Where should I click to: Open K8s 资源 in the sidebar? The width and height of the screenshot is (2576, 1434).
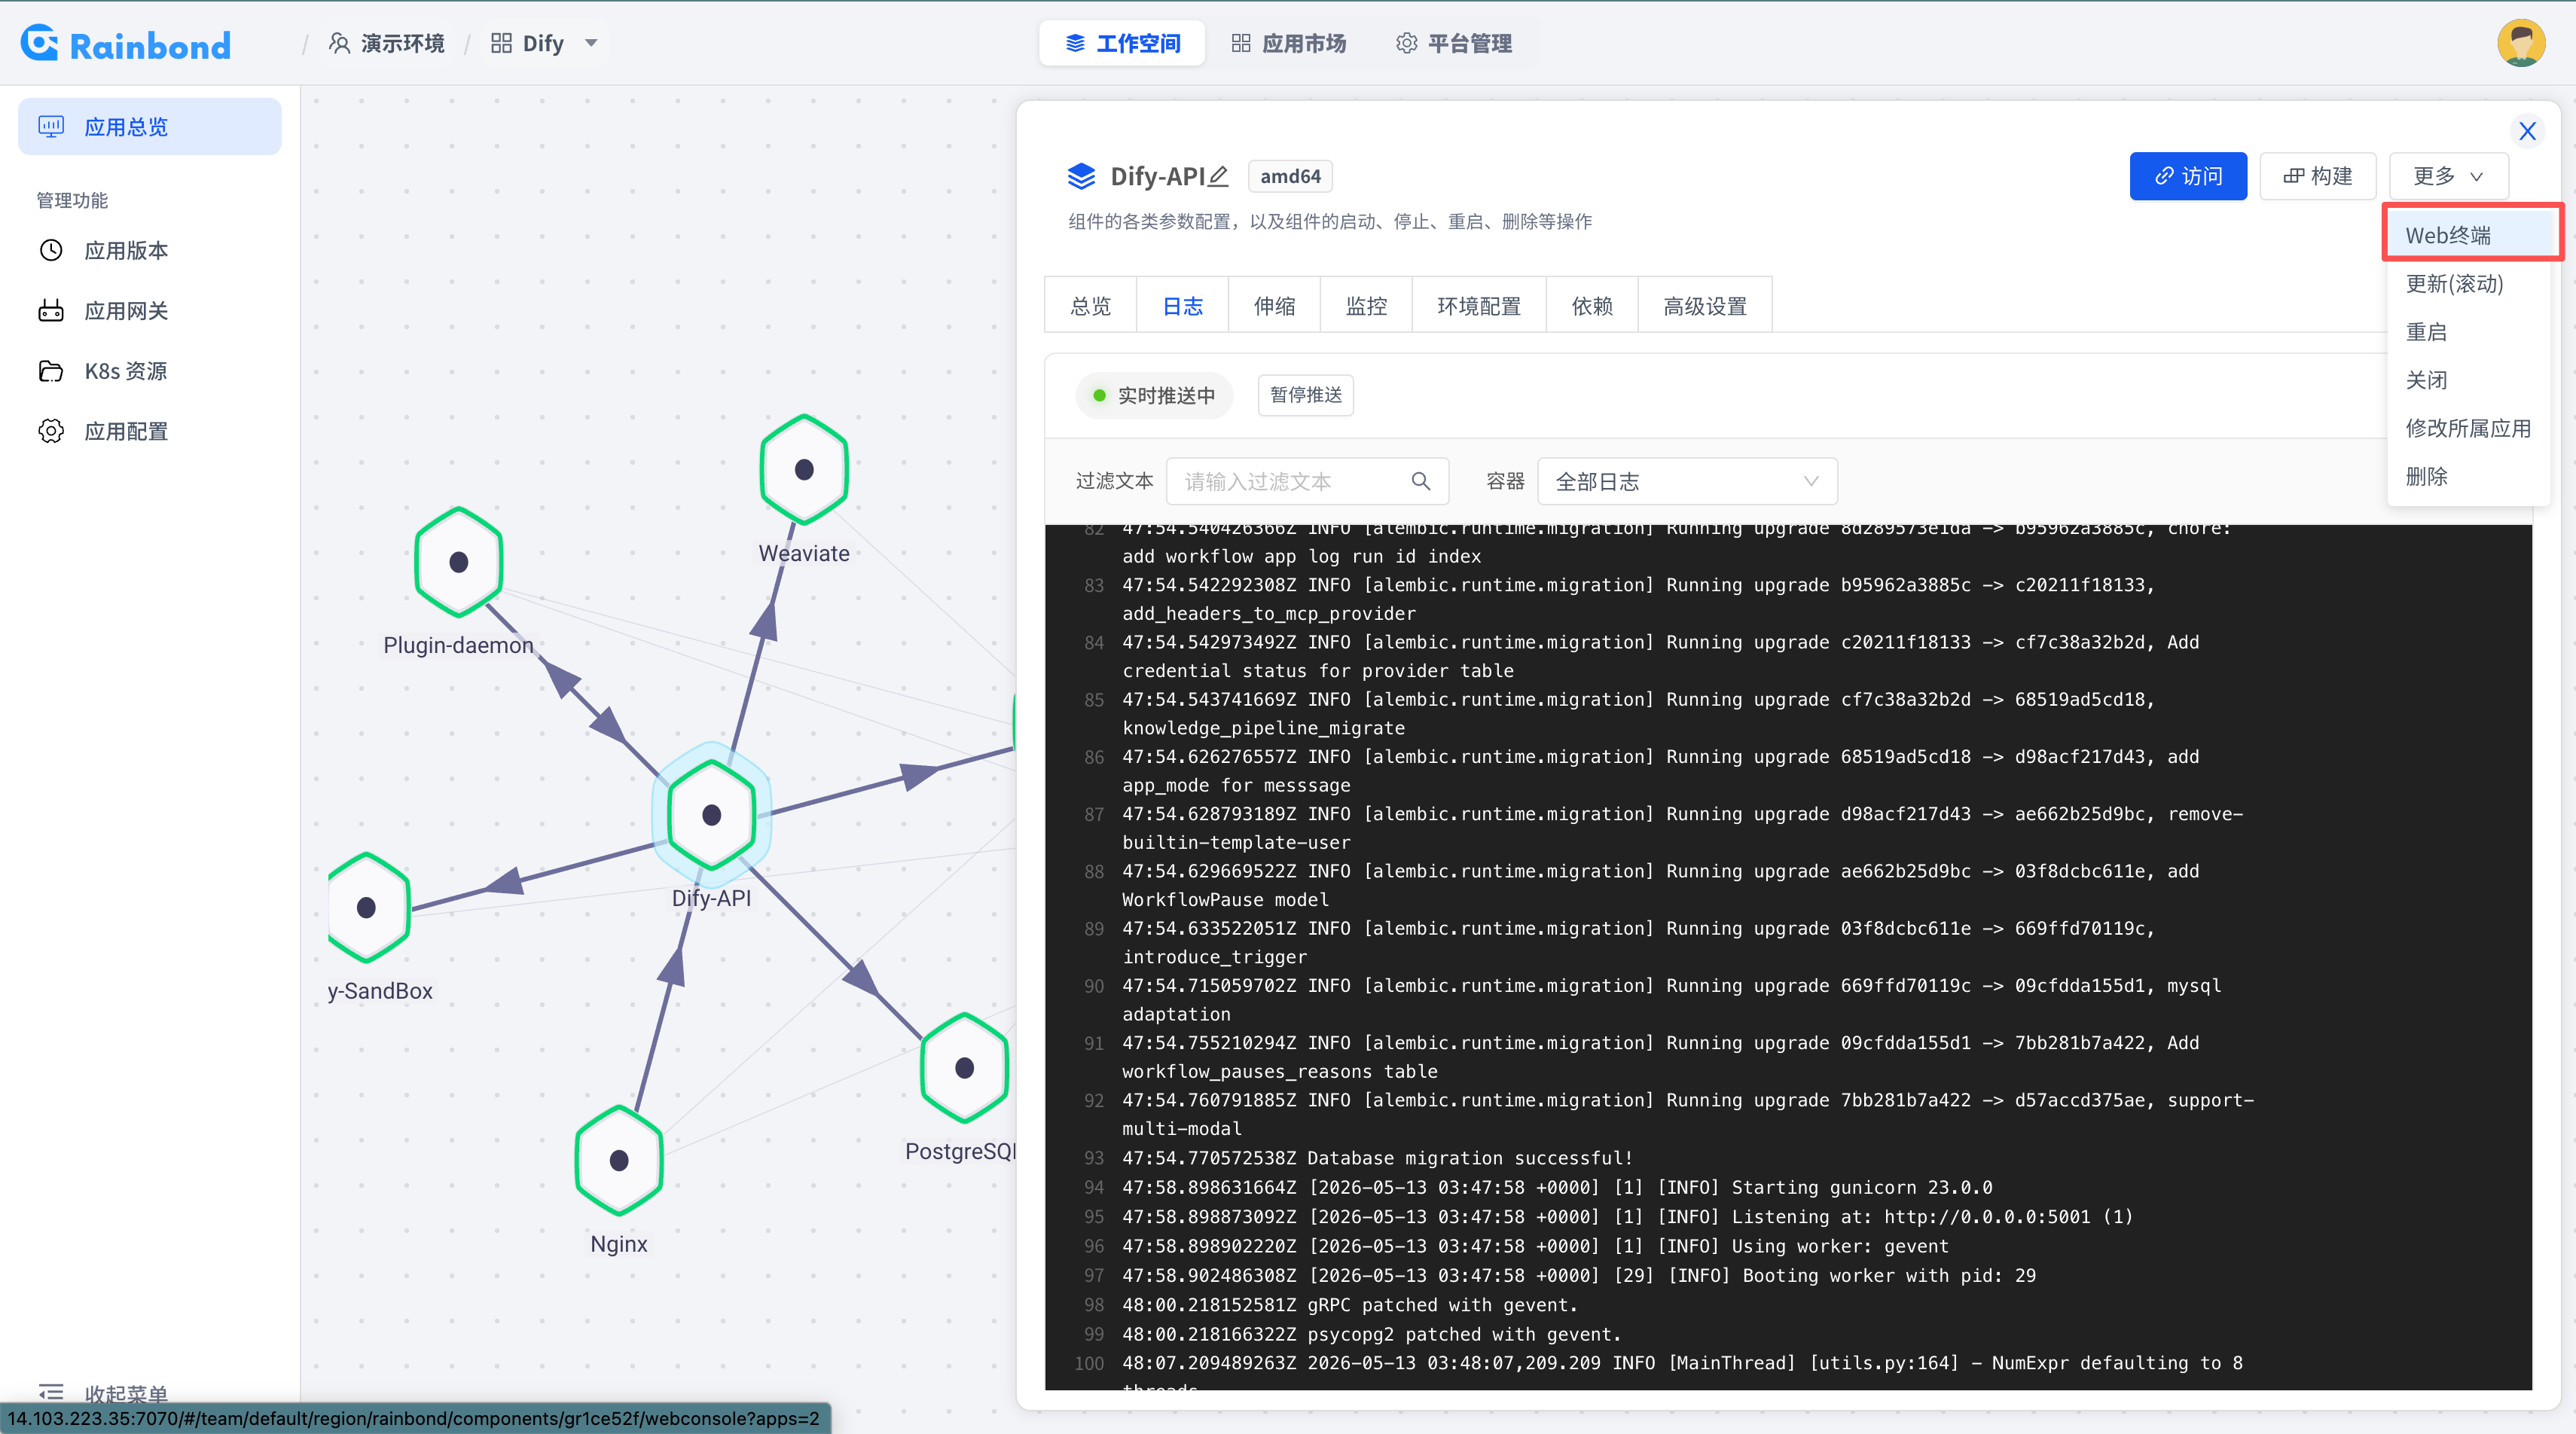click(x=126, y=371)
